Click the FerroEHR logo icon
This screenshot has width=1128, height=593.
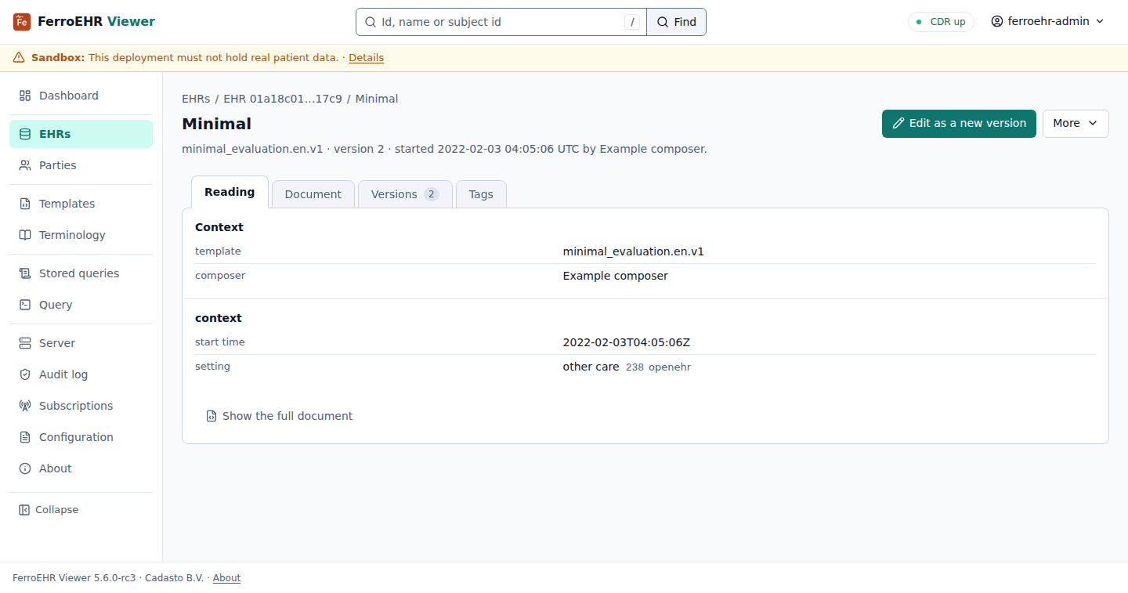click(x=22, y=22)
